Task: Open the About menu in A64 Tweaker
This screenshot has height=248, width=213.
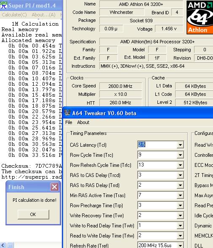Action: 83,122
